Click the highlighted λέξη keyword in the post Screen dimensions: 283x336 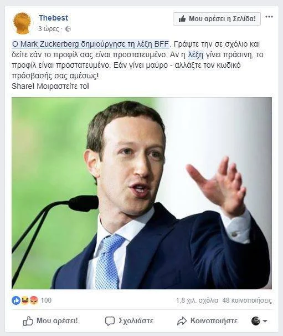tap(195, 55)
